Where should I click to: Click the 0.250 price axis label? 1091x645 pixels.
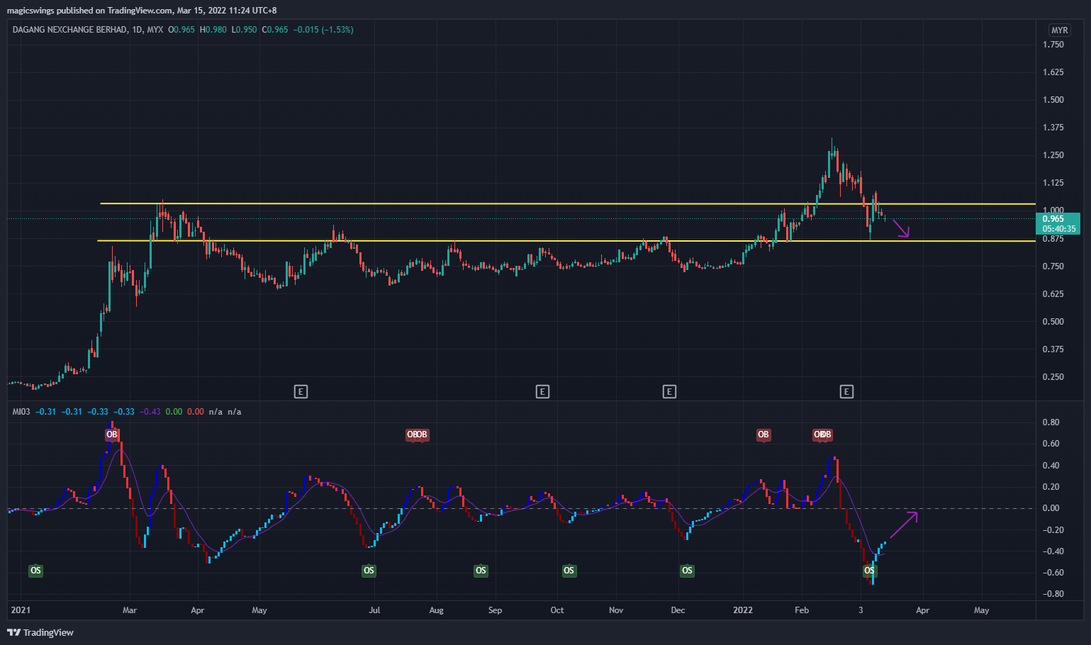1053,377
